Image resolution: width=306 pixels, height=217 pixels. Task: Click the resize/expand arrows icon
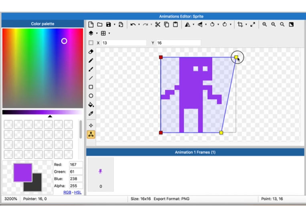pos(253,24)
